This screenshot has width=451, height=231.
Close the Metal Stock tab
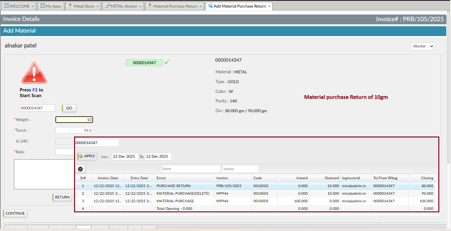pos(98,6)
